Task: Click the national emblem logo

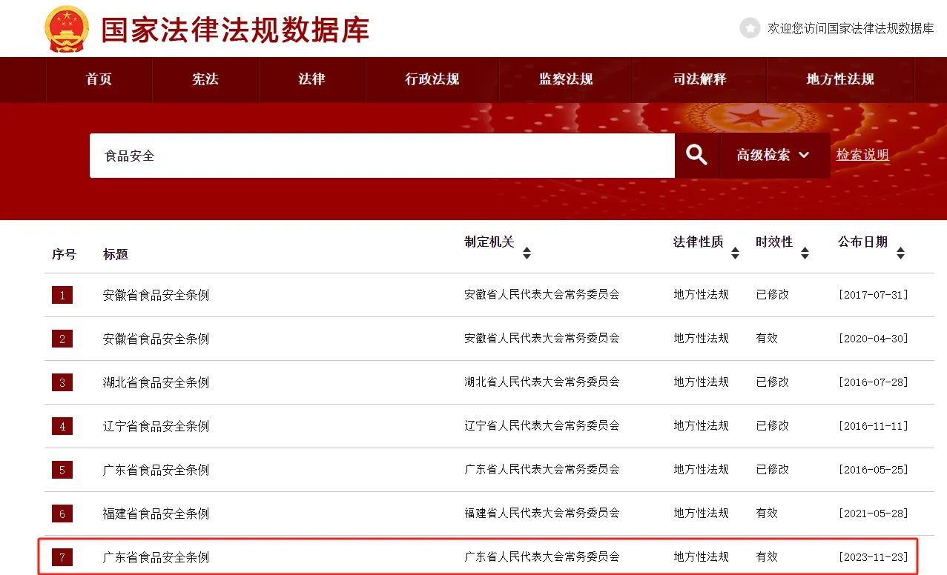Action: (65, 28)
